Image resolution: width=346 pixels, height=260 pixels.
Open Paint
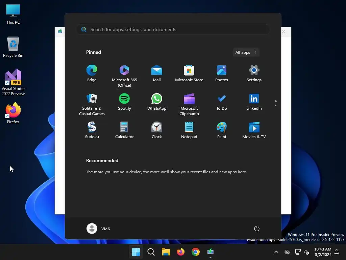click(222, 130)
